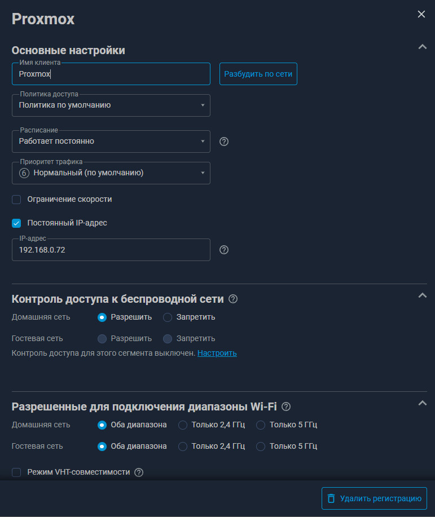Viewport: 435px width, 517px height.
Task: Click help icon for VHT compatibility mode
Action: [139, 472]
